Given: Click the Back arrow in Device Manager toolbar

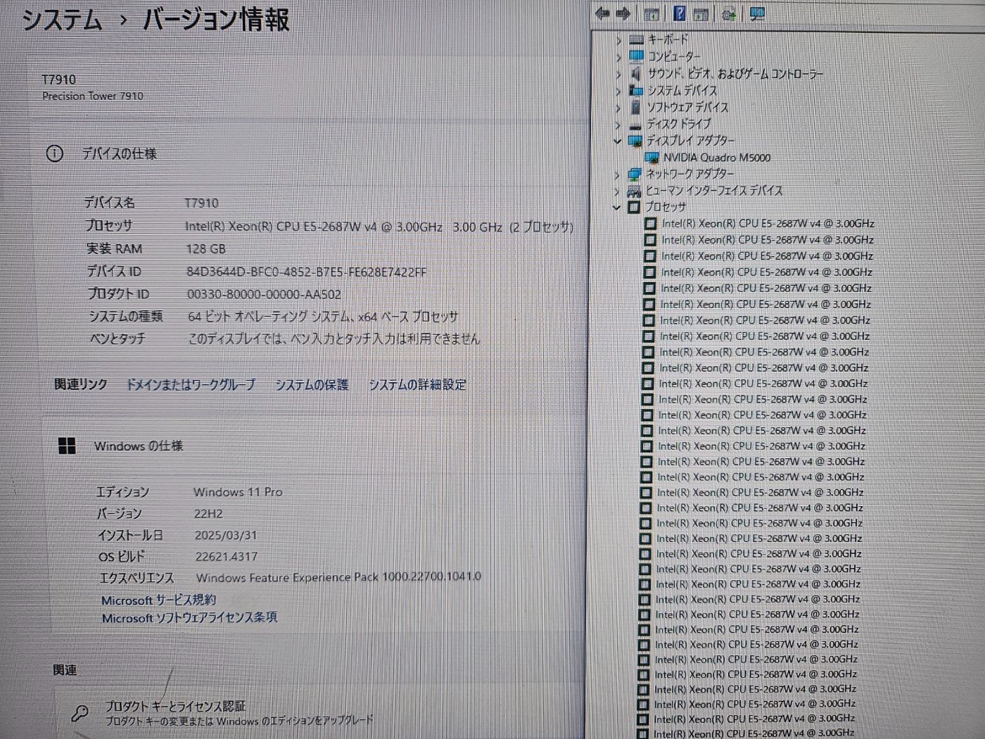Looking at the screenshot, I should (602, 13).
